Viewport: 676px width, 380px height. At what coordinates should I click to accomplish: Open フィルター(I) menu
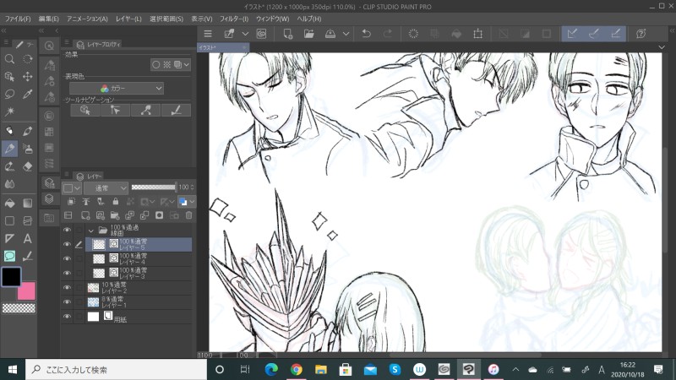coord(234,19)
